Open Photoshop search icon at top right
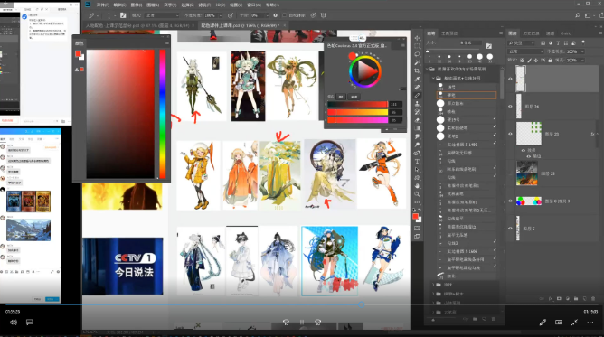 578,15
